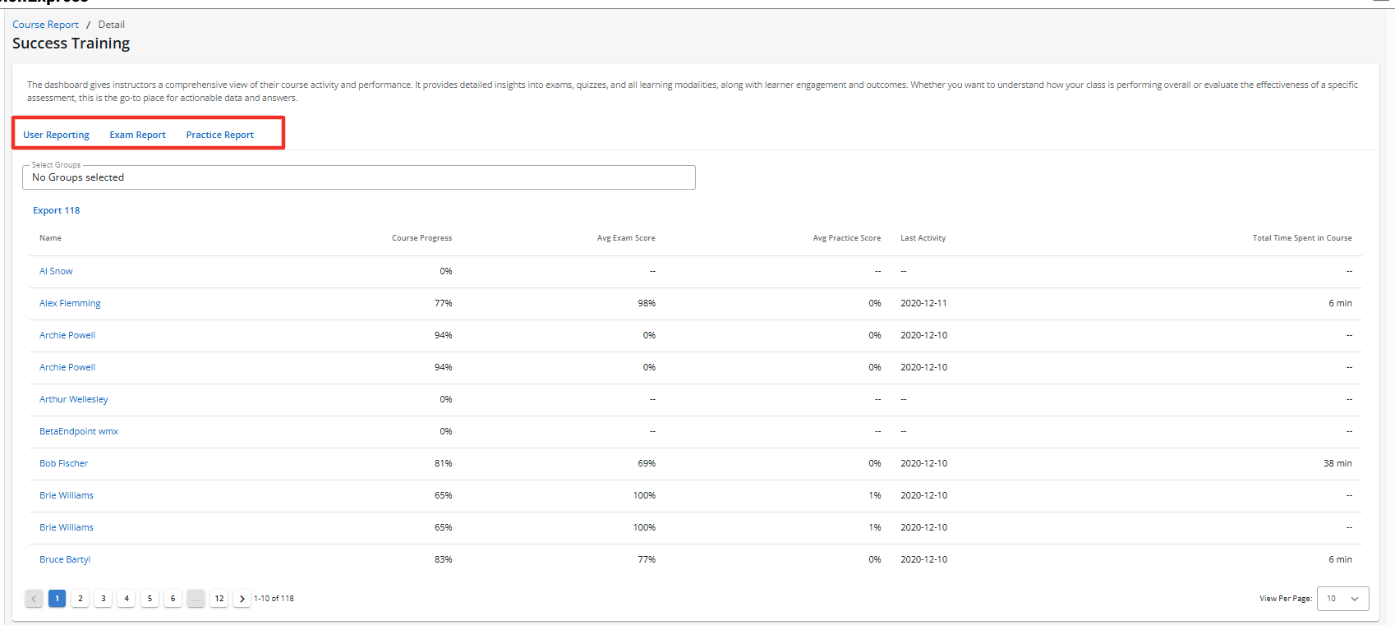Screen dimensions: 1395x625
Task: Open Arthur Wellesley's profile link
Action: (73, 399)
